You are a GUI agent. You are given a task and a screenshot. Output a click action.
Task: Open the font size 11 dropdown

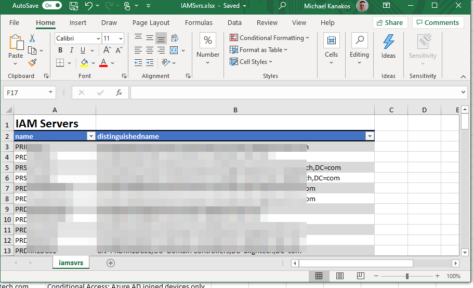click(121, 38)
